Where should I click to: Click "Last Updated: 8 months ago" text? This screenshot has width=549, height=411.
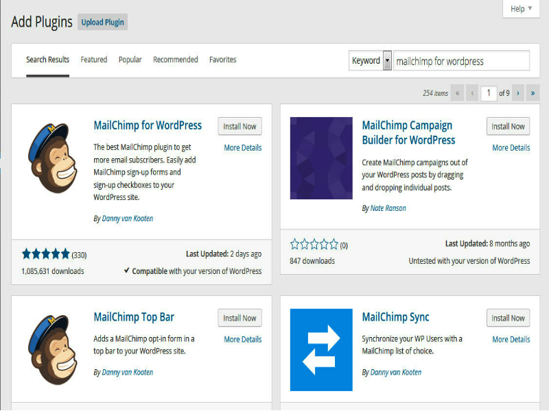(x=487, y=244)
